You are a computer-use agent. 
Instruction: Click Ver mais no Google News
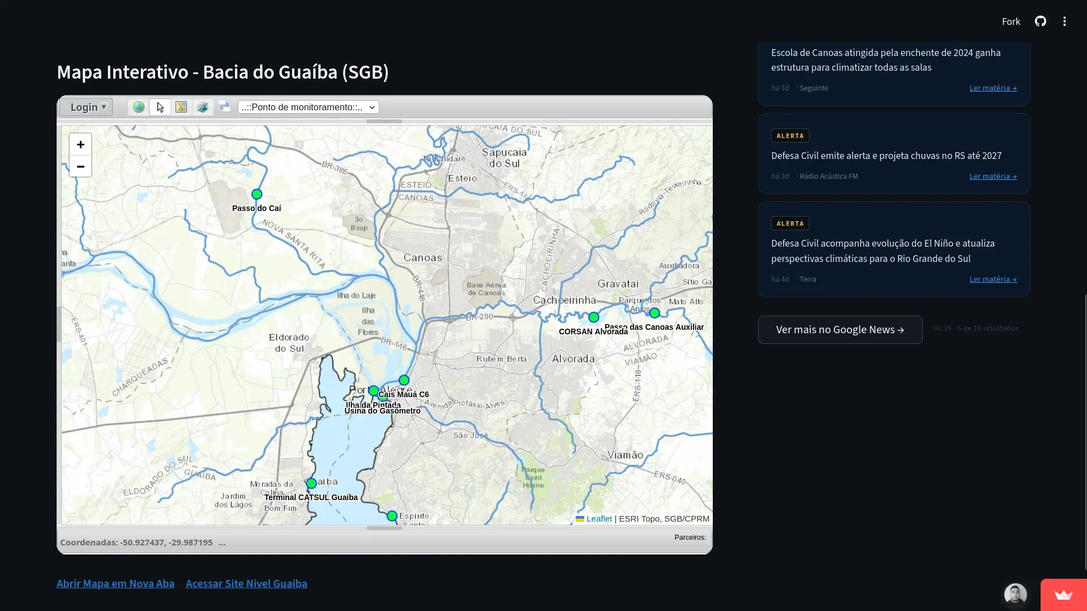(840, 330)
